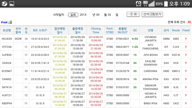Click the Route column header
192x108 pixels.
(x=176, y=30)
